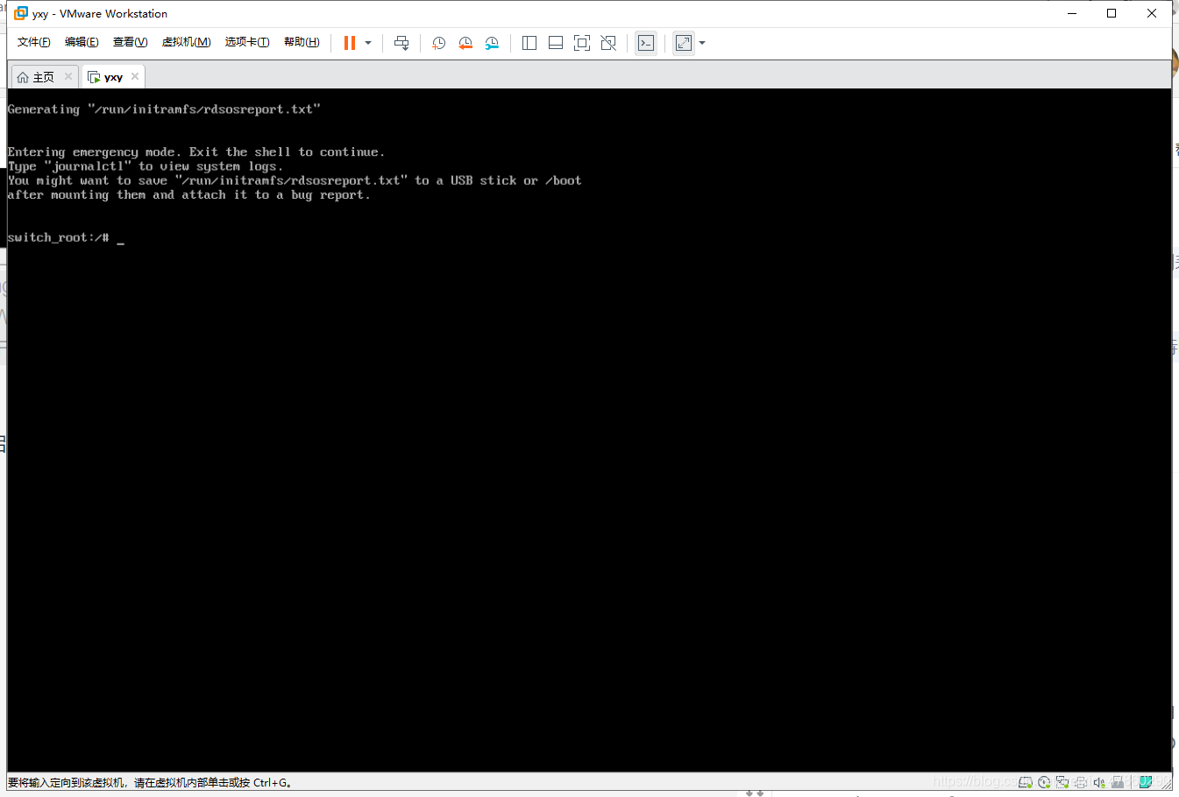Open the 文件(F) menu
The width and height of the screenshot is (1179, 797).
click(34, 42)
